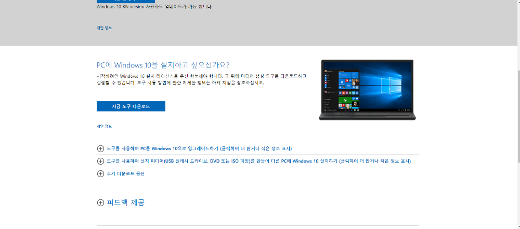This screenshot has height=229, width=520.
Task: Open the 개인 정보 link in the gray section
Action: (104, 28)
